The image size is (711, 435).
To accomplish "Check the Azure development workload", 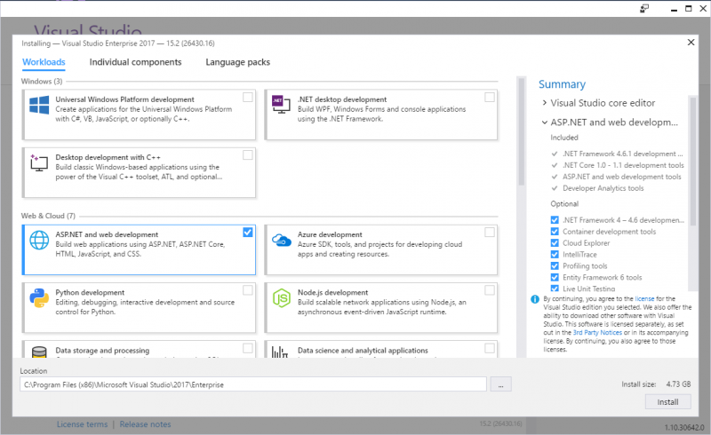I will tap(490, 232).
